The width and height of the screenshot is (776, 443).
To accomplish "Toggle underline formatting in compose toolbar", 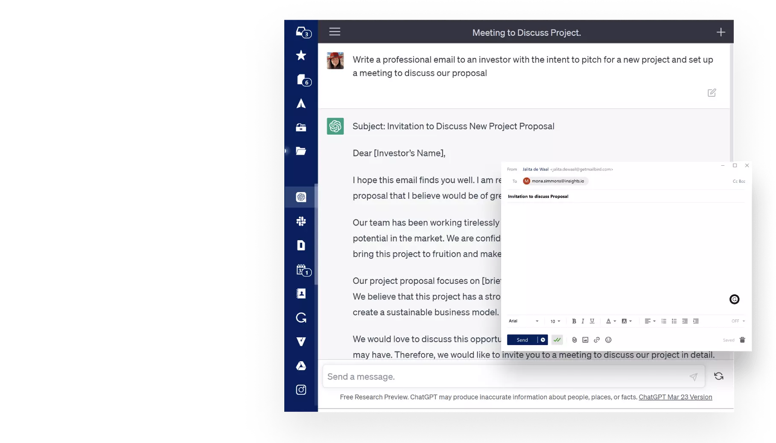I will [x=592, y=321].
